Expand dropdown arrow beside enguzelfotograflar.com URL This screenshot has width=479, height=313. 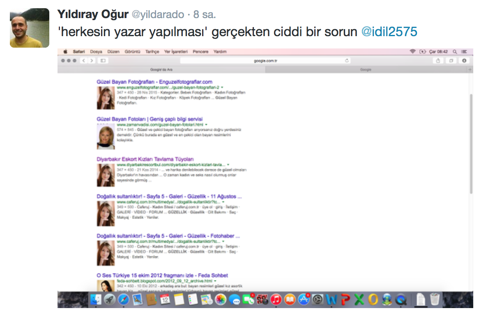coord(222,87)
